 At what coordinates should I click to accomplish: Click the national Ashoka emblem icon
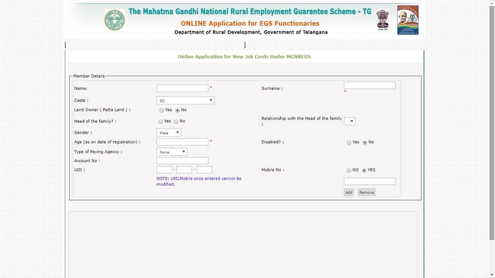(383, 20)
